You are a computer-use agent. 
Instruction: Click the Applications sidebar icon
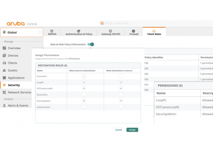pyautogui.click(x=4, y=78)
